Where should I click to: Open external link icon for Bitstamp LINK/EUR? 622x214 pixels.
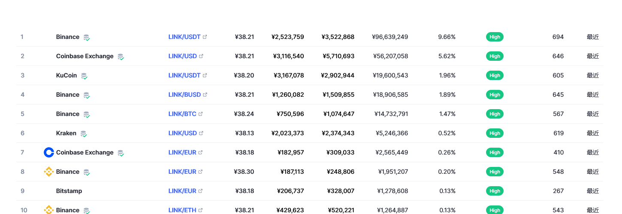pos(200,191)
